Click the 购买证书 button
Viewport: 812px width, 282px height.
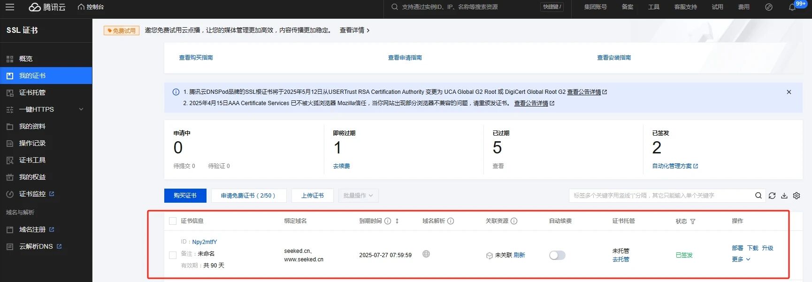click(185, 196)
